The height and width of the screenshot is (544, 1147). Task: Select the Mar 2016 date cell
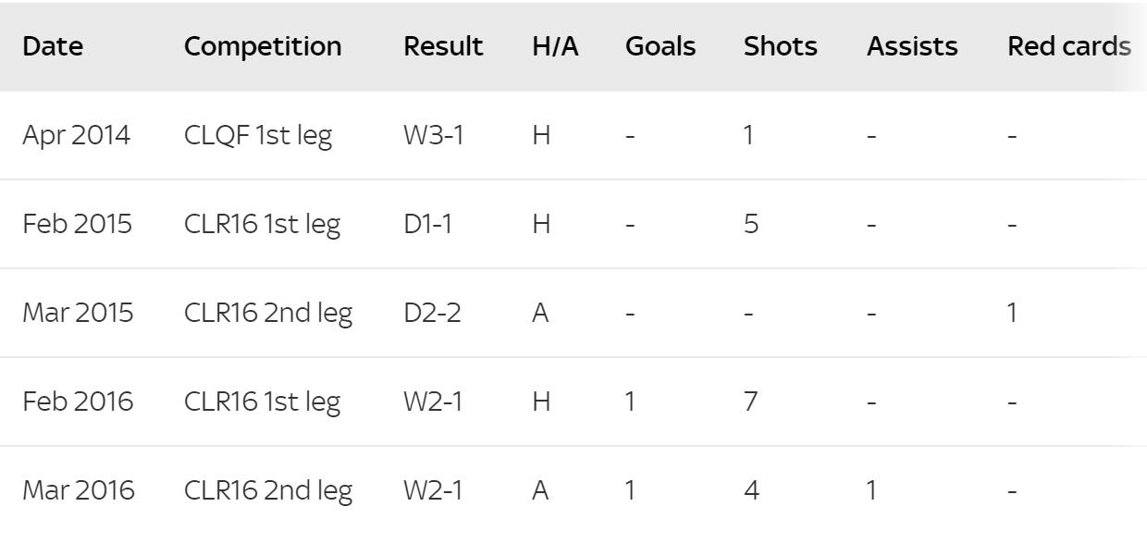(79, 490)
